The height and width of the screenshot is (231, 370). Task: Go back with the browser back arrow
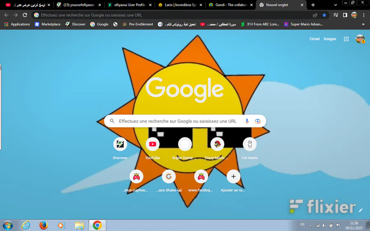click(x=6, y=15)
